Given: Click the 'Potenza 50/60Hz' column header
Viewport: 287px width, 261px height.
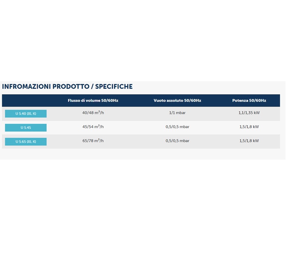Looking at the screenshot, I should click(x=249, y=101).
